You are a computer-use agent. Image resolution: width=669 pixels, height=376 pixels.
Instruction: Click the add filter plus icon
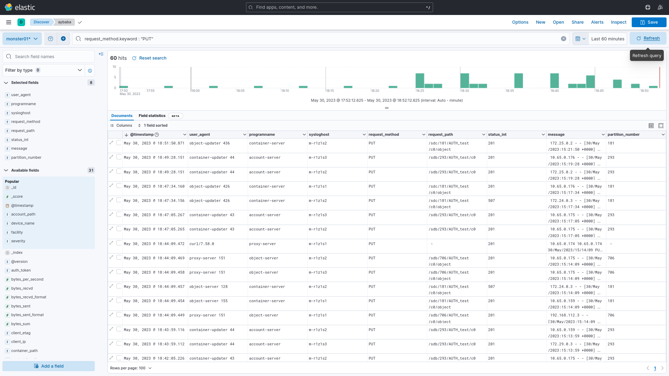[x=63, y=39]
